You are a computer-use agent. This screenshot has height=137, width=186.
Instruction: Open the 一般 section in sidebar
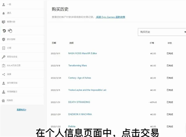22,4
